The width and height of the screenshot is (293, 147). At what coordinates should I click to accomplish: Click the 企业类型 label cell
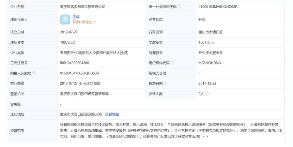(x=33, y=53)
